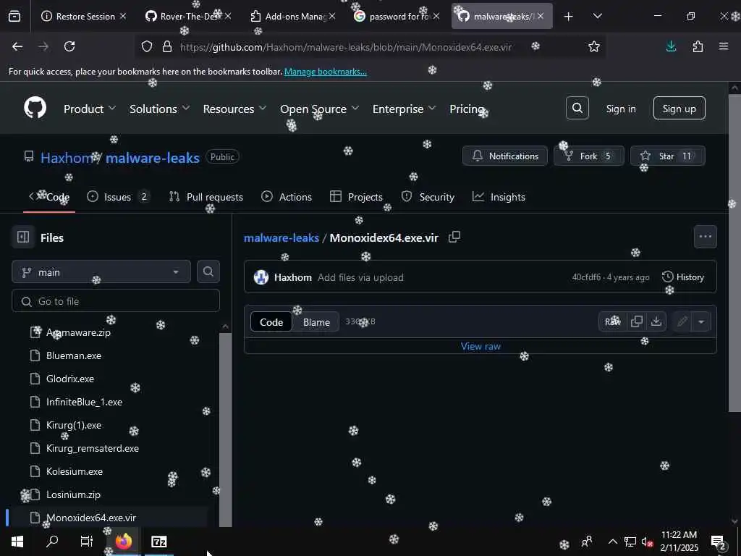Open the edit options dropdown arrow

click(701, 321)
